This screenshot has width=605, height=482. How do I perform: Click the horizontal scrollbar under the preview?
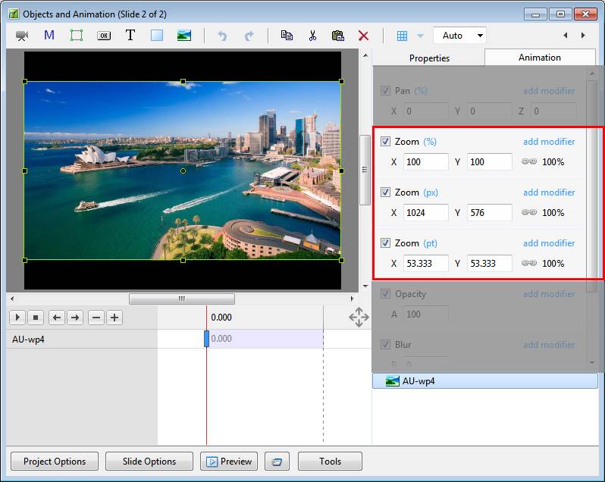pos(182,299)
